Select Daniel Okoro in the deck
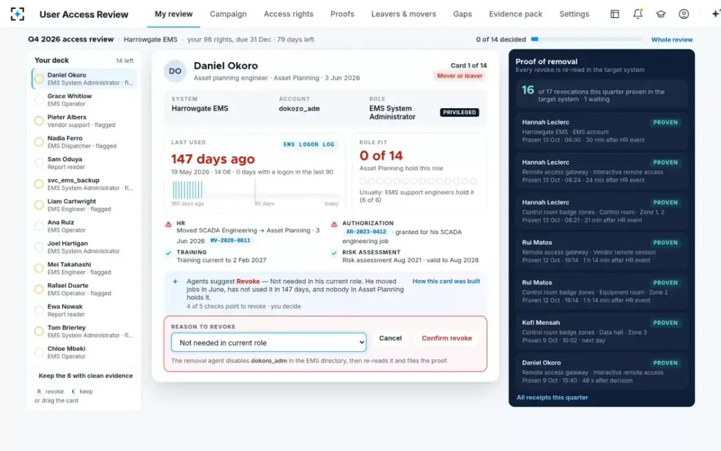Screen dimensions: 721x451 [84, 79]
